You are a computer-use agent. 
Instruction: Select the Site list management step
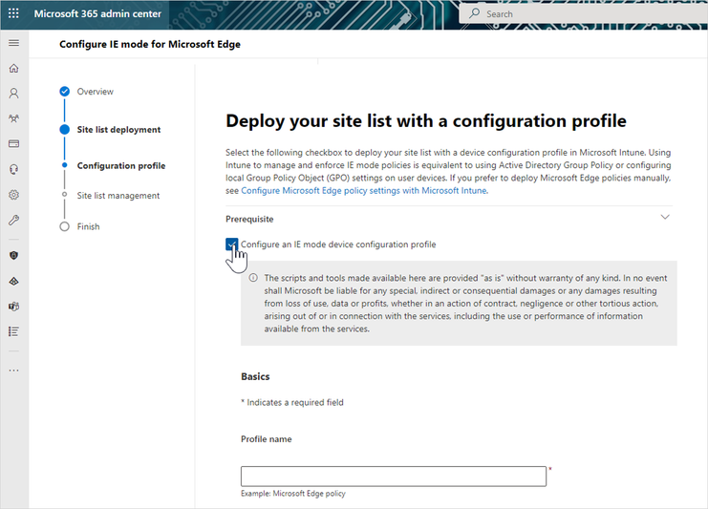(118, 196)
